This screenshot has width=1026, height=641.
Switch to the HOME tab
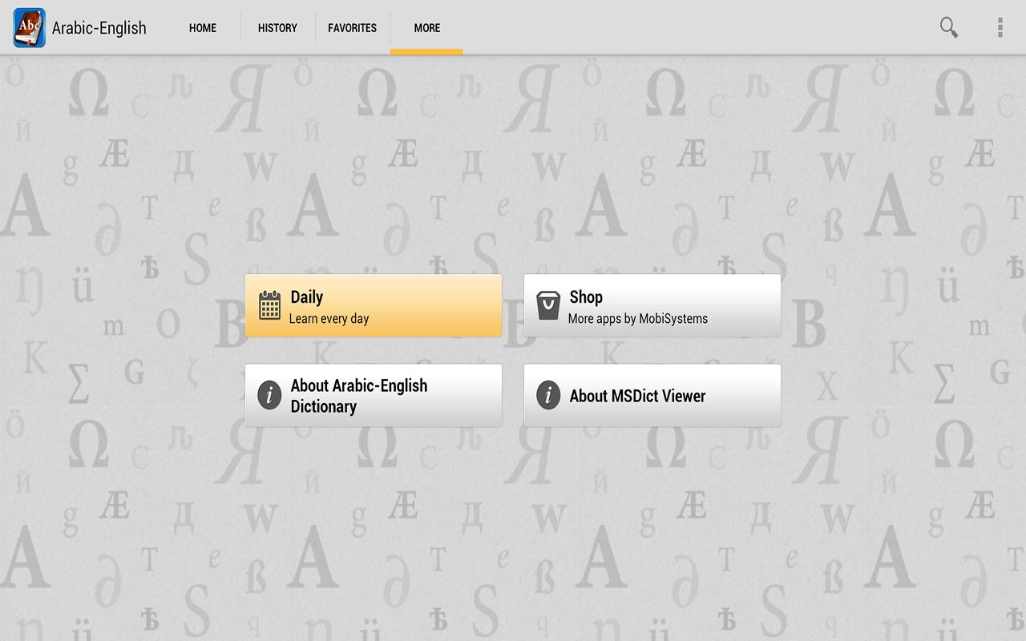click(x=202, y=27)
